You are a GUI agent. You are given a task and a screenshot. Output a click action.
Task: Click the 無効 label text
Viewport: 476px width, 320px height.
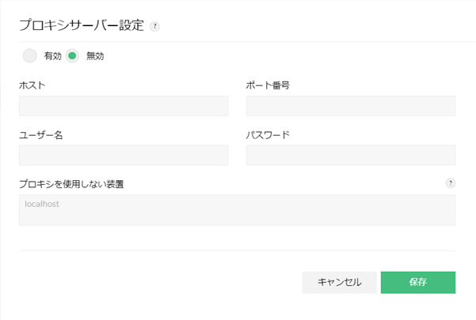point(95,56)
